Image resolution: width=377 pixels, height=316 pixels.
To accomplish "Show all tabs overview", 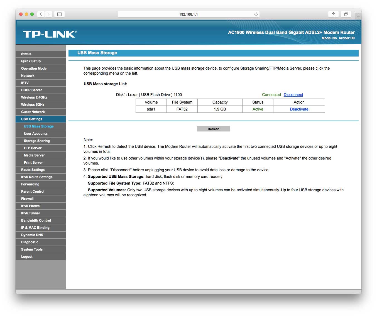I will click(x=346, y=14).
